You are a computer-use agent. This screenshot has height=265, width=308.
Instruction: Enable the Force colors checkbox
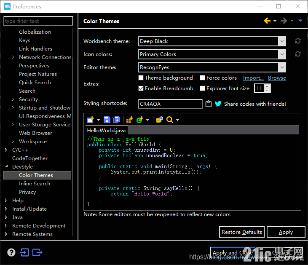(202, 78)
